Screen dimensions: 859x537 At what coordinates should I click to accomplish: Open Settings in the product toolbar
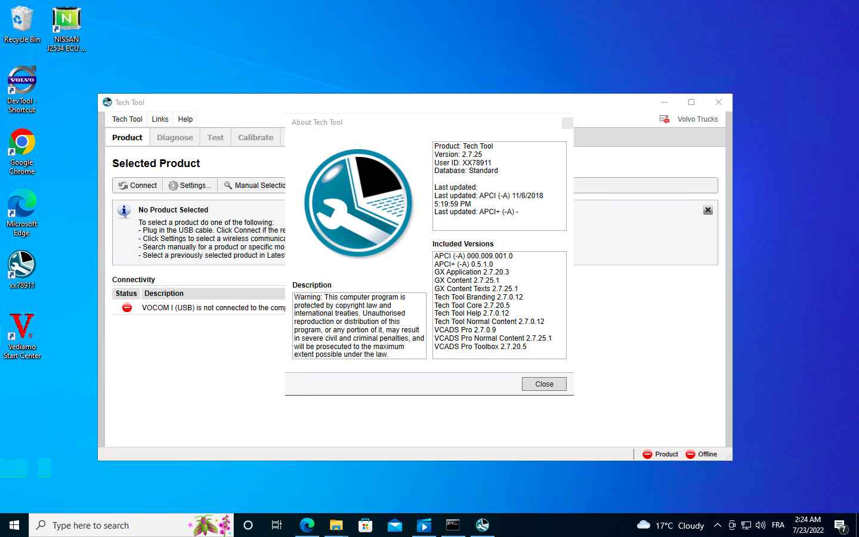pyautogui.click(x=190, y=186)
